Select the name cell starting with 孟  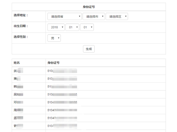click(18, 118)
